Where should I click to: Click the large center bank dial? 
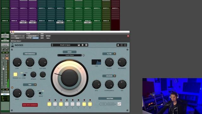click(x=69, y=78)
